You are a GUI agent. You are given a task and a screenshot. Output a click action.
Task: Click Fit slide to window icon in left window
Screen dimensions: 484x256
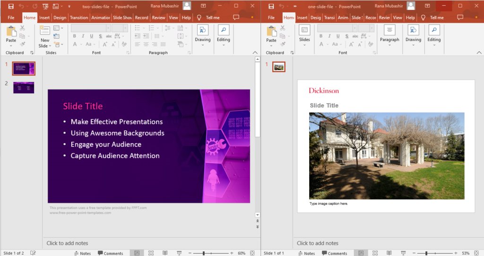(x=252, y=253)
